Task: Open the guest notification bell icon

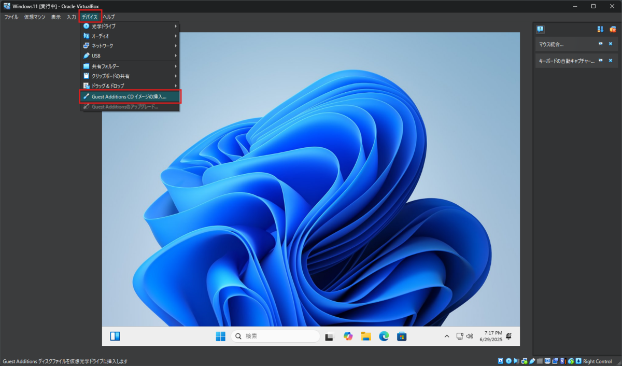Action: point(510,336)
